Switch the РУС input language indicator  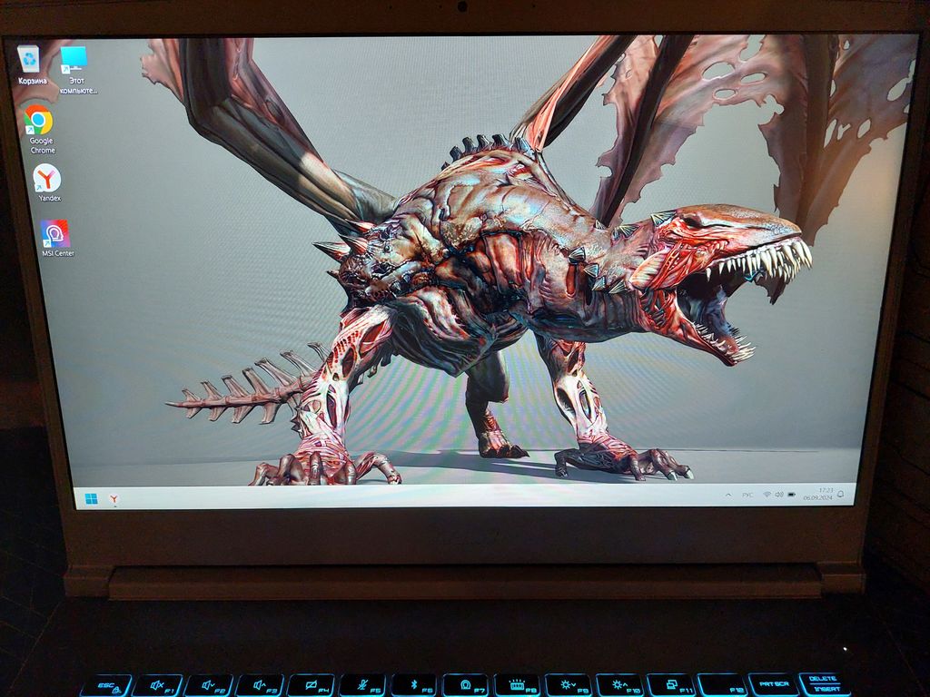748,495
